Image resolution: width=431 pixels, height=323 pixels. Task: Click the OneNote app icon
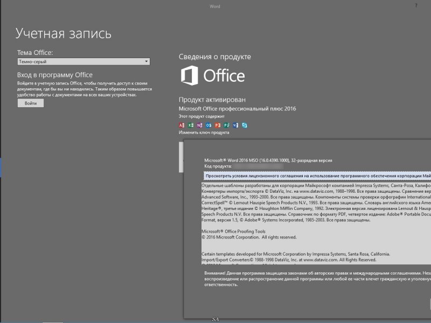[x=199, y=125]
